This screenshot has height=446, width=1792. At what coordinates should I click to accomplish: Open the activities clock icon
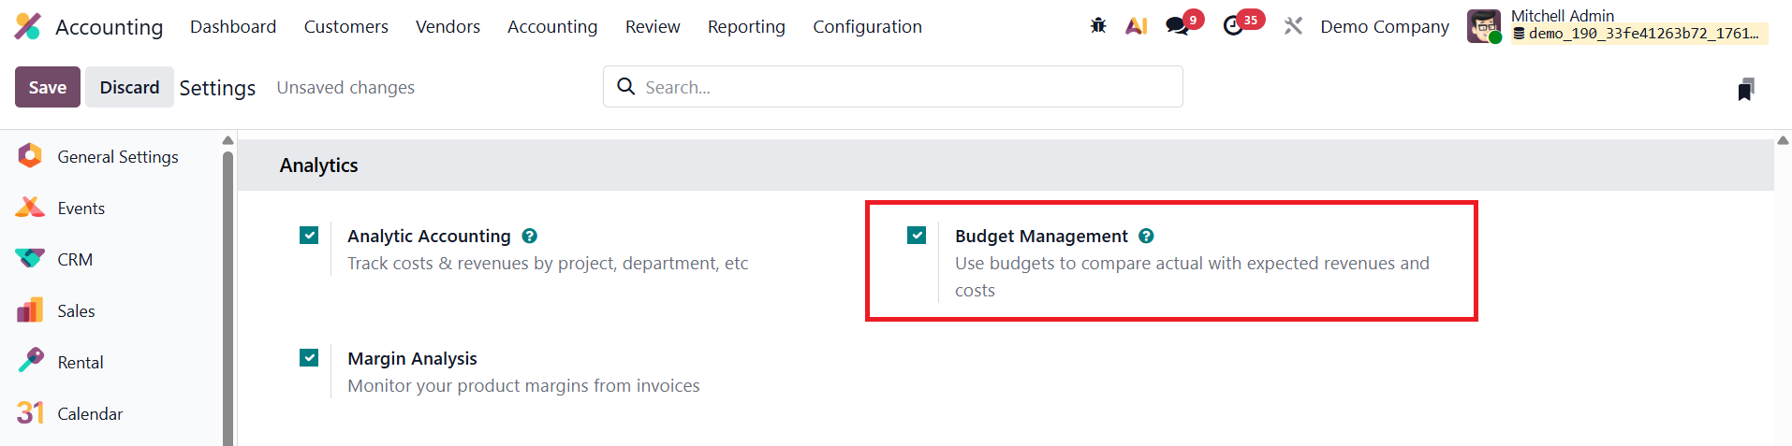(x=1234, y=26)
